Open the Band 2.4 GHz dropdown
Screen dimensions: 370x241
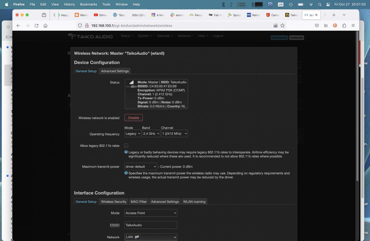(151, 134)
